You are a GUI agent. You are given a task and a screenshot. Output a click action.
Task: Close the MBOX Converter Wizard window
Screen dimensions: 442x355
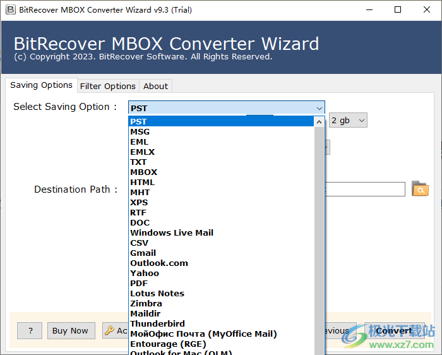[427, 10]
